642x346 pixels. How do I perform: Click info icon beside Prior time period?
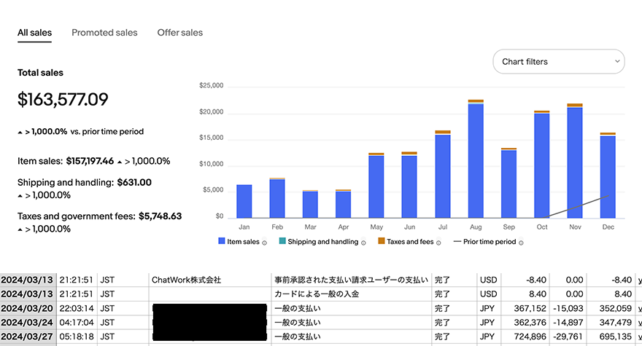pos(521,243)
